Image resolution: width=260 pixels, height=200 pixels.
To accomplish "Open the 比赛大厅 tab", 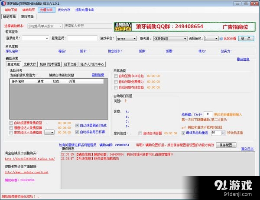I will tap(30, 64).
